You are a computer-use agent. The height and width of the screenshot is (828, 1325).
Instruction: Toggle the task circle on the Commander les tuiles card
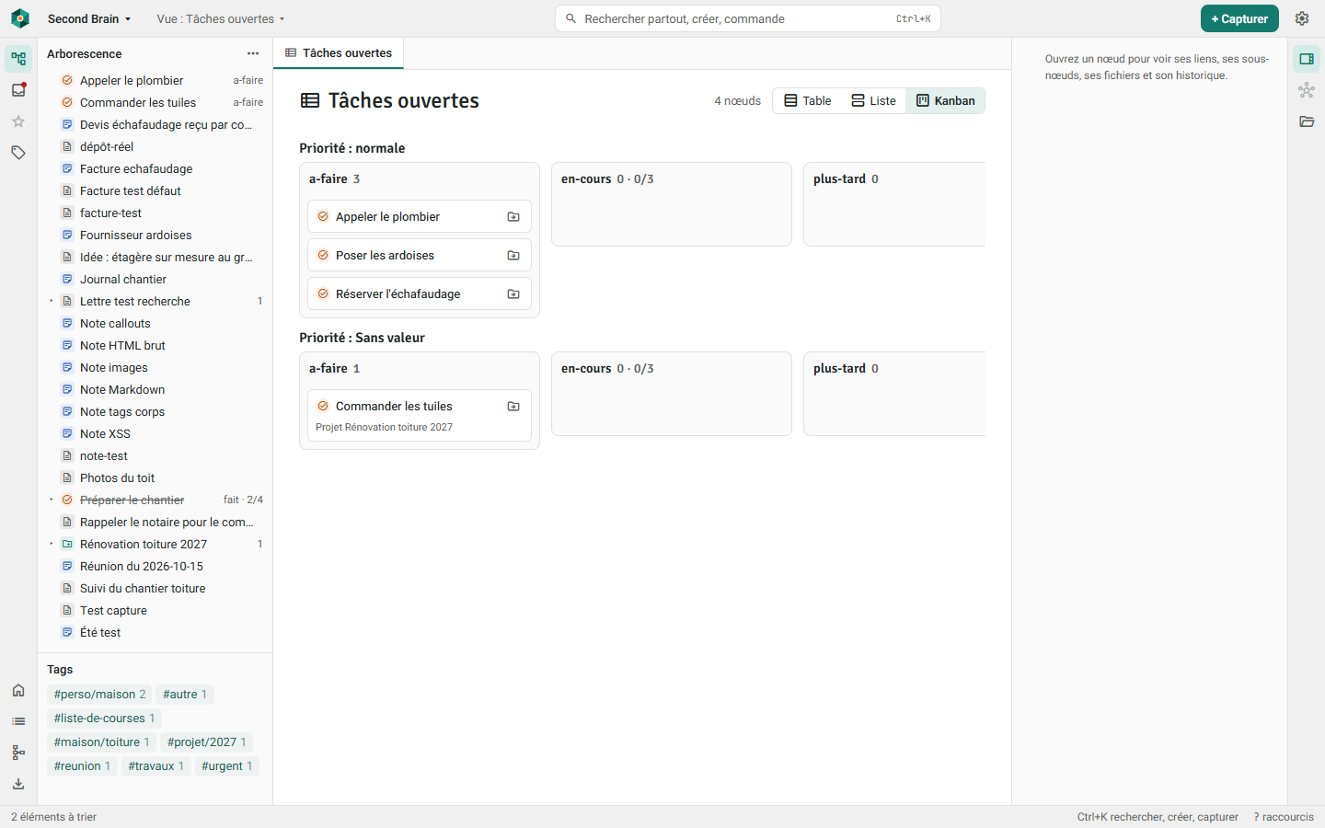click(x=323, y=407)
